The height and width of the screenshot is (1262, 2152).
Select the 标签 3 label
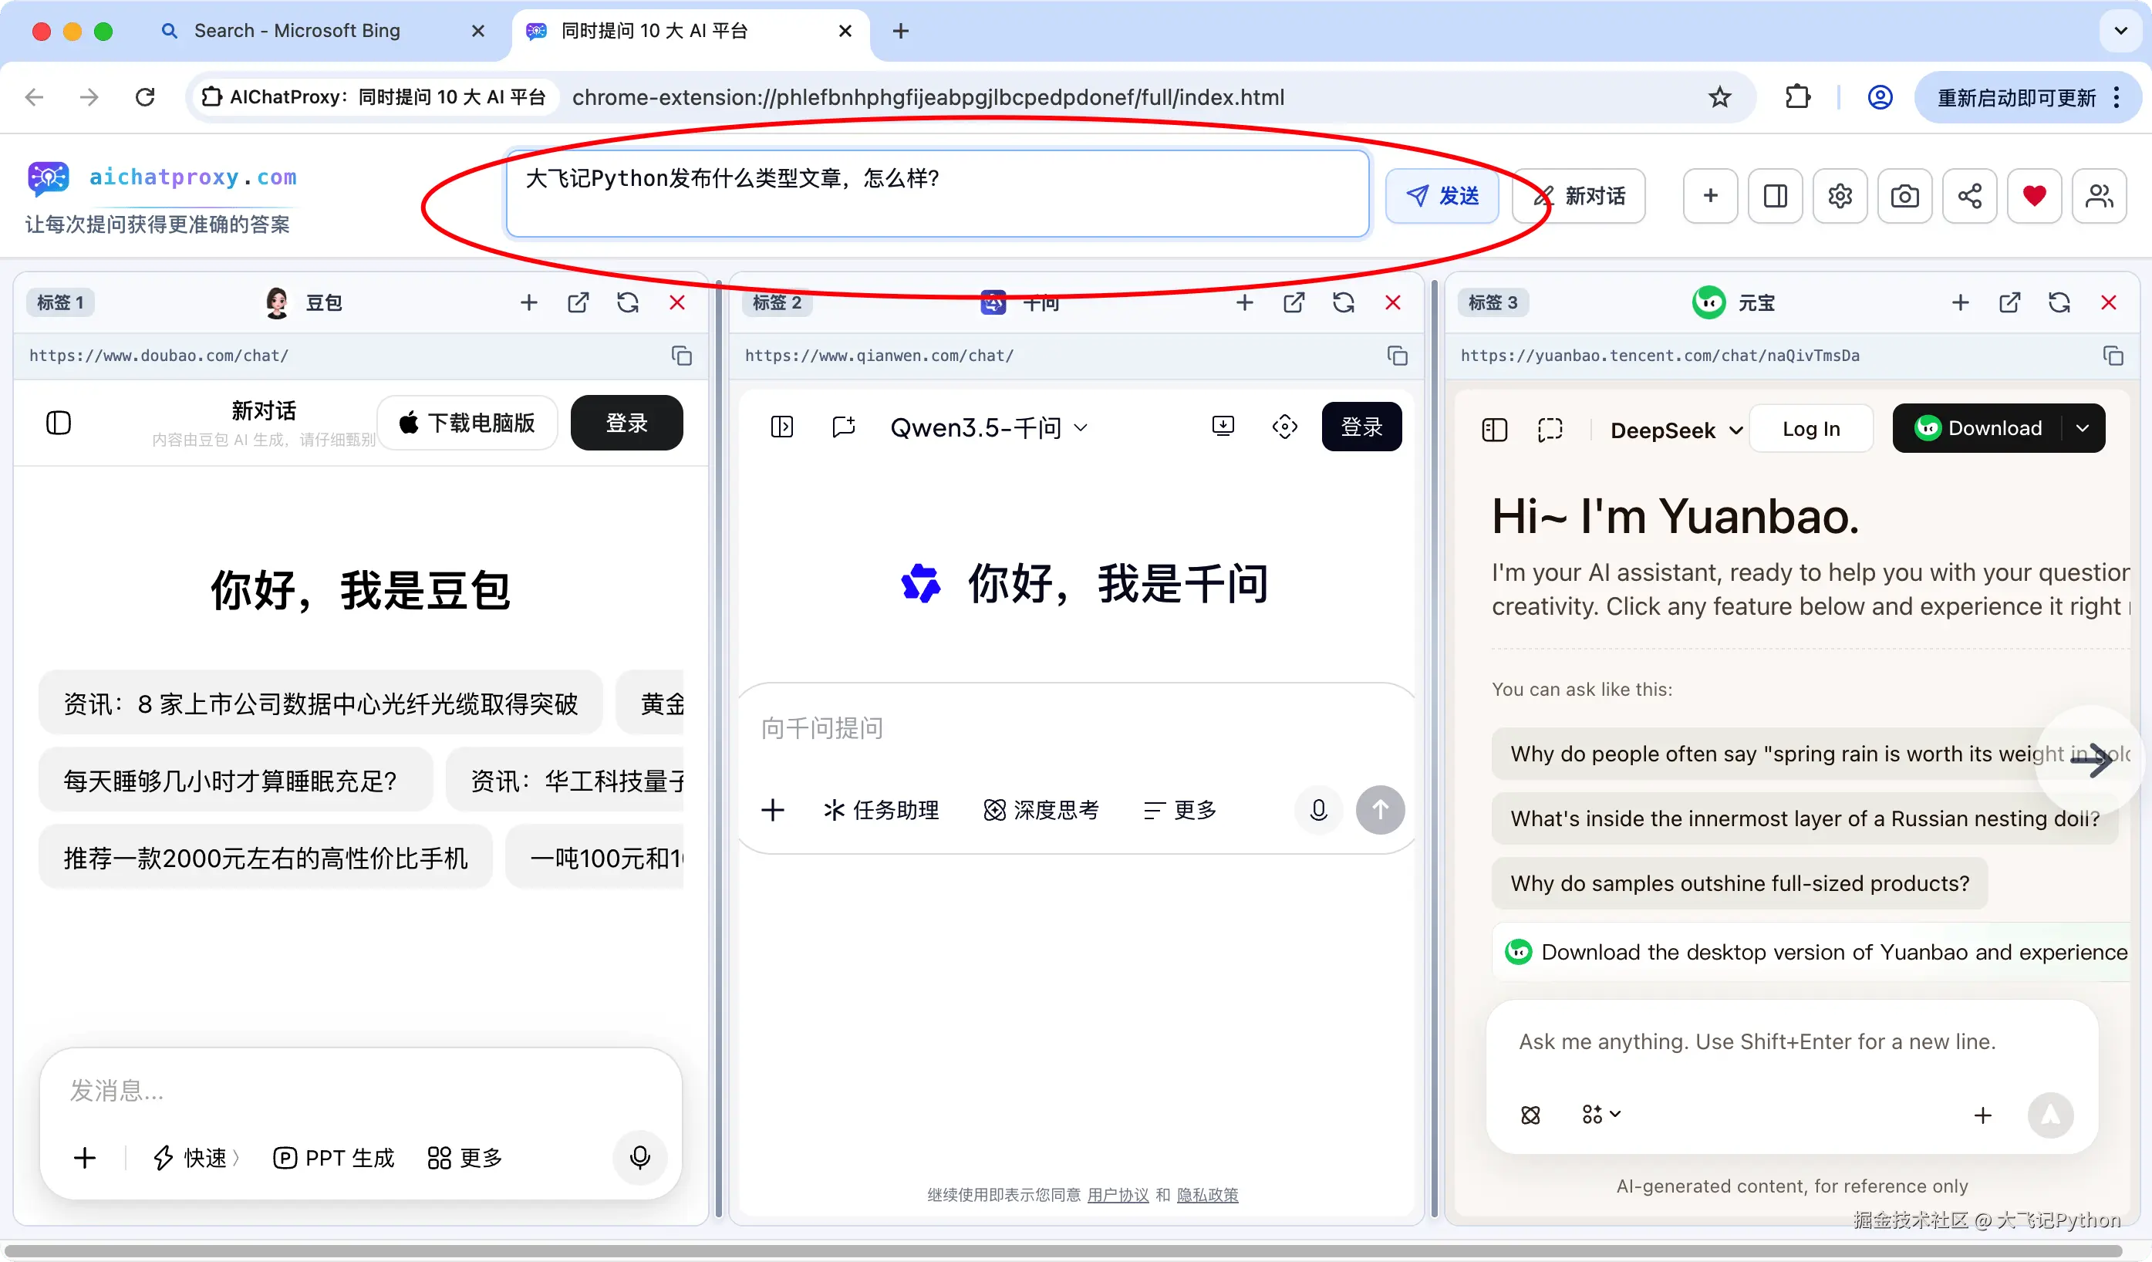(x=1492, y=302)
